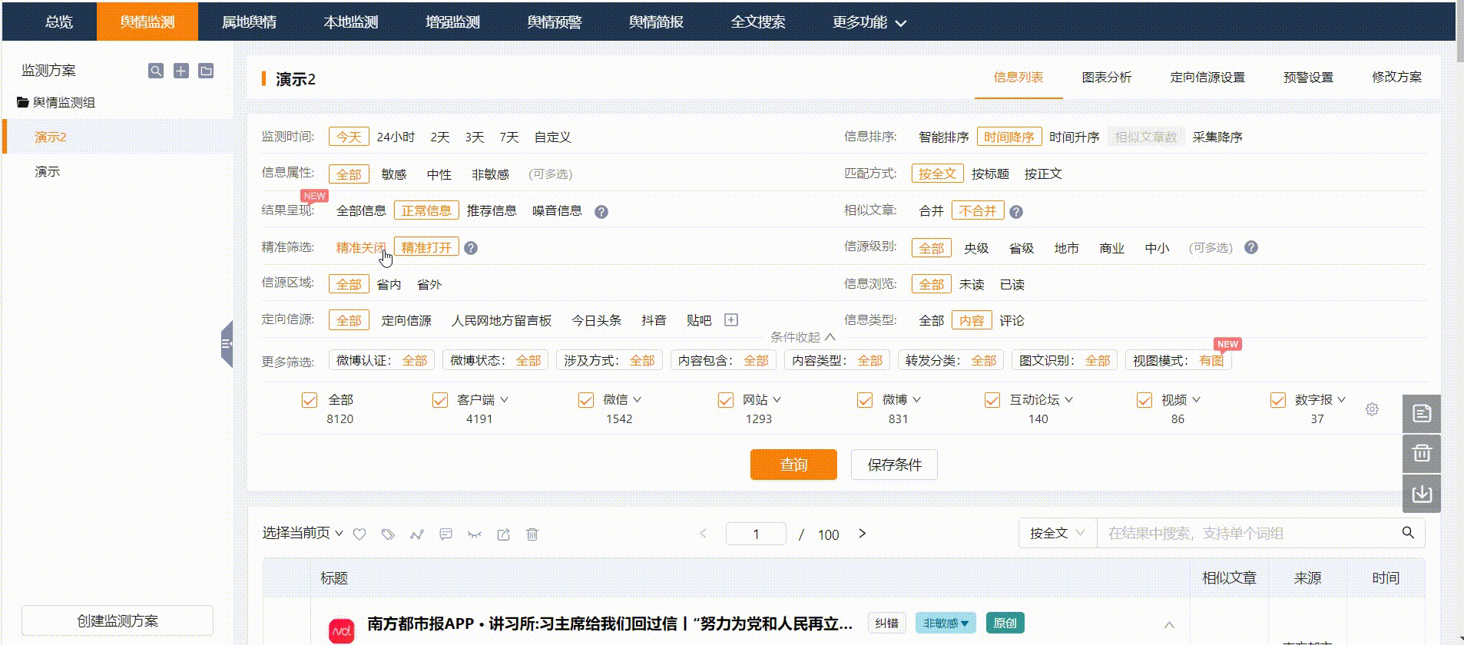1464x645 pixels.
Task: Click the plus icon after 贴吧
Action: [x=731, y=319]
